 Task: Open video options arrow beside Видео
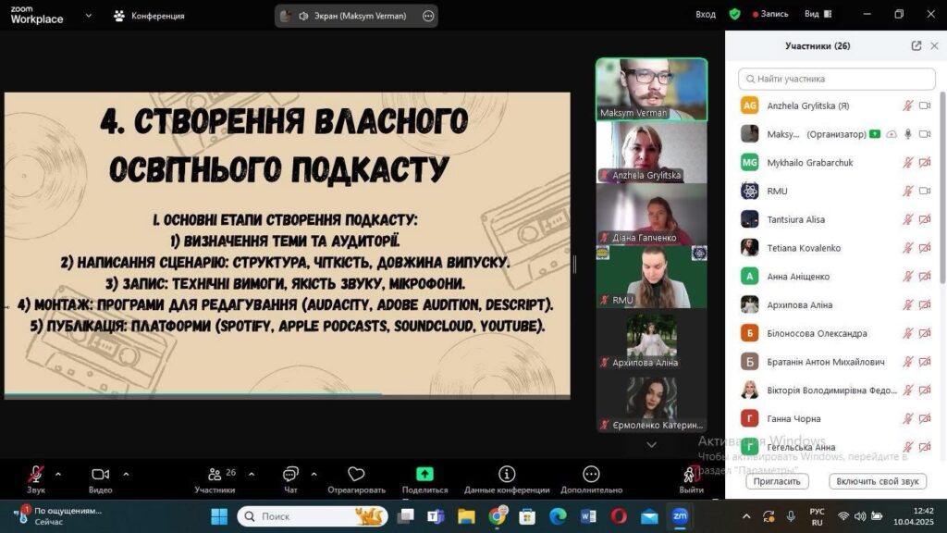[x=126, y=473]
